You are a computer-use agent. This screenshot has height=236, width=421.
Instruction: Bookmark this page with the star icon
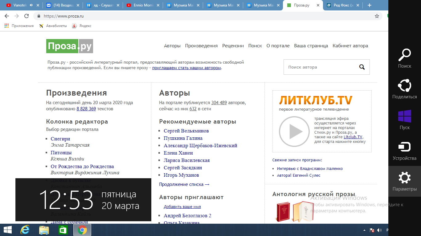point(377,16)
